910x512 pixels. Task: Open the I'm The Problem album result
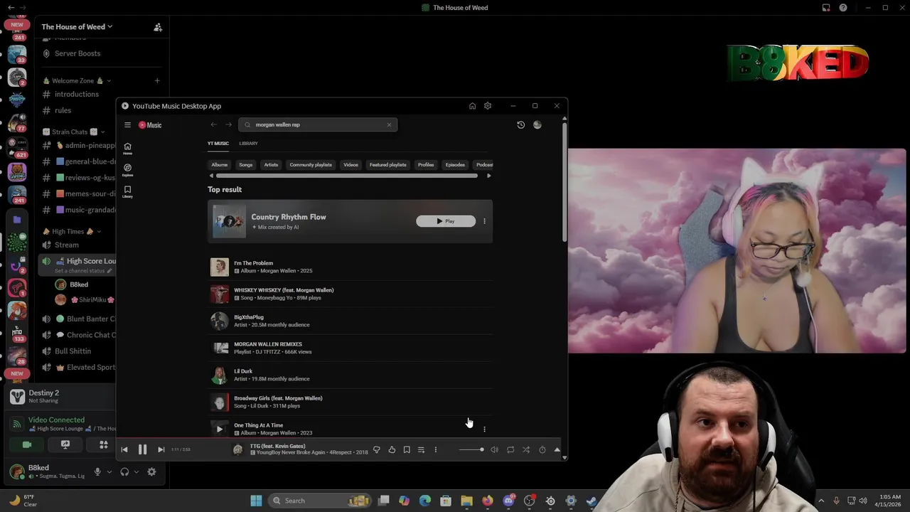350,267
